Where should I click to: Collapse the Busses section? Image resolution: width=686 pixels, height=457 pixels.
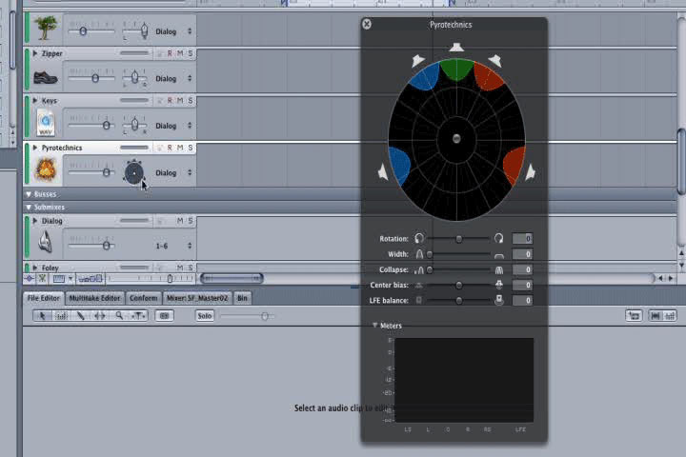tap(29, 194)
